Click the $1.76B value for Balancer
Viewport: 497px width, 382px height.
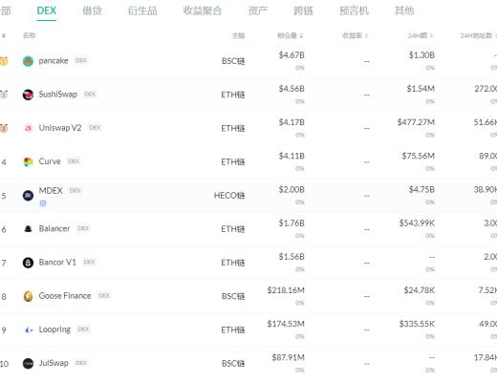292,223
